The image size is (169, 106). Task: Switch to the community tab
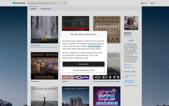click(46, 9)
